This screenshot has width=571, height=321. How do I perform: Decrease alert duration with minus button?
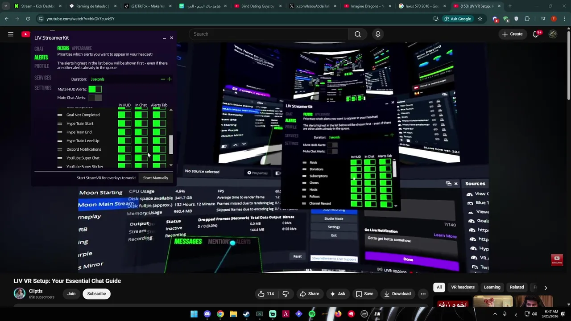point(163,79)
